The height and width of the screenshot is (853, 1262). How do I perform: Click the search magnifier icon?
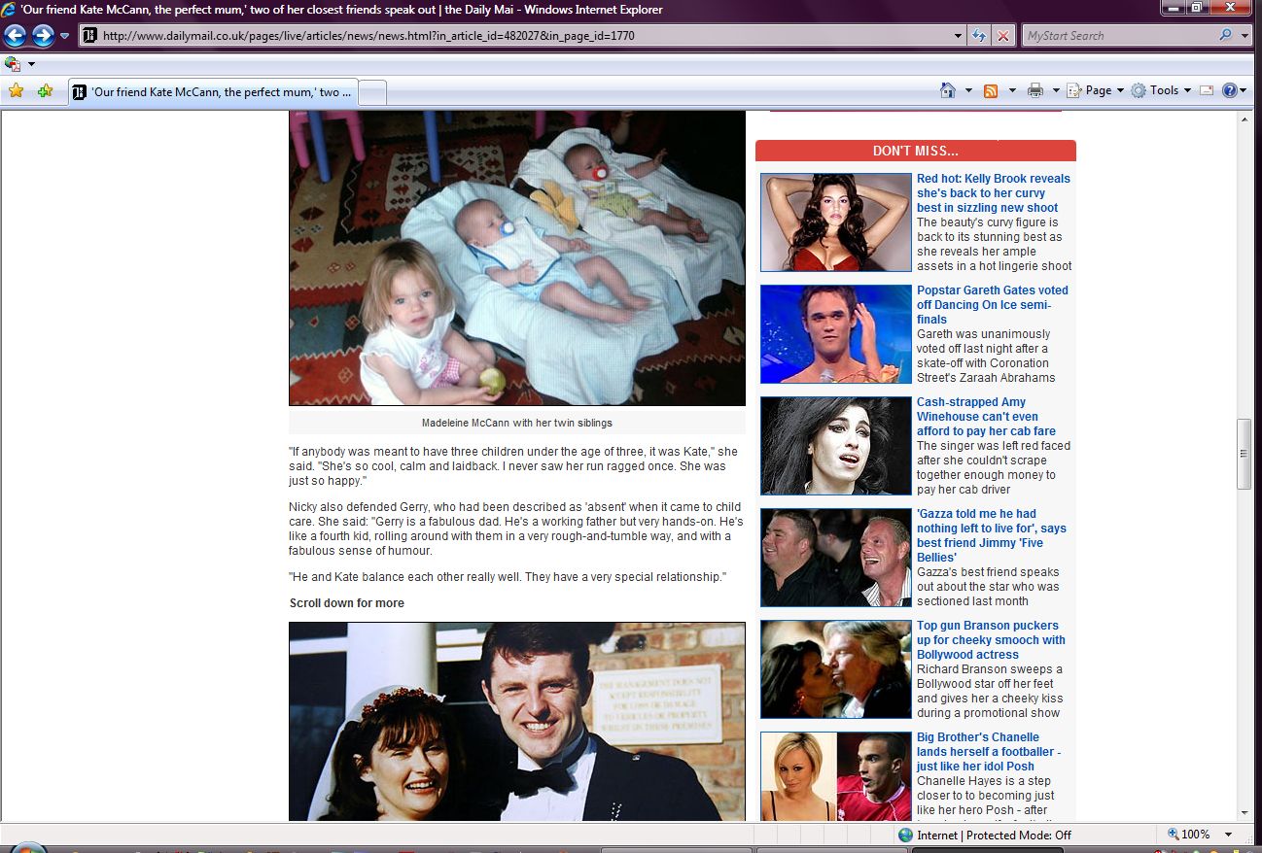click(x=1225, y=36)
